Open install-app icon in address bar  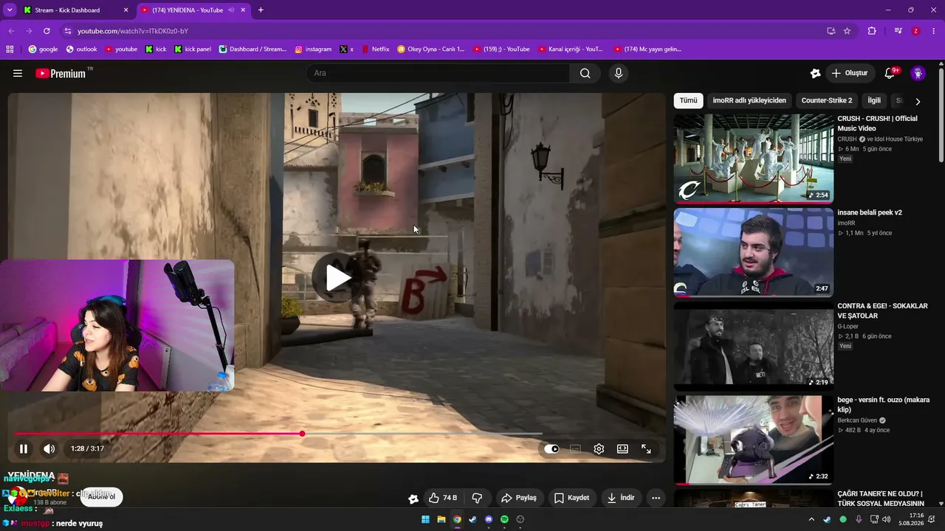831,31
